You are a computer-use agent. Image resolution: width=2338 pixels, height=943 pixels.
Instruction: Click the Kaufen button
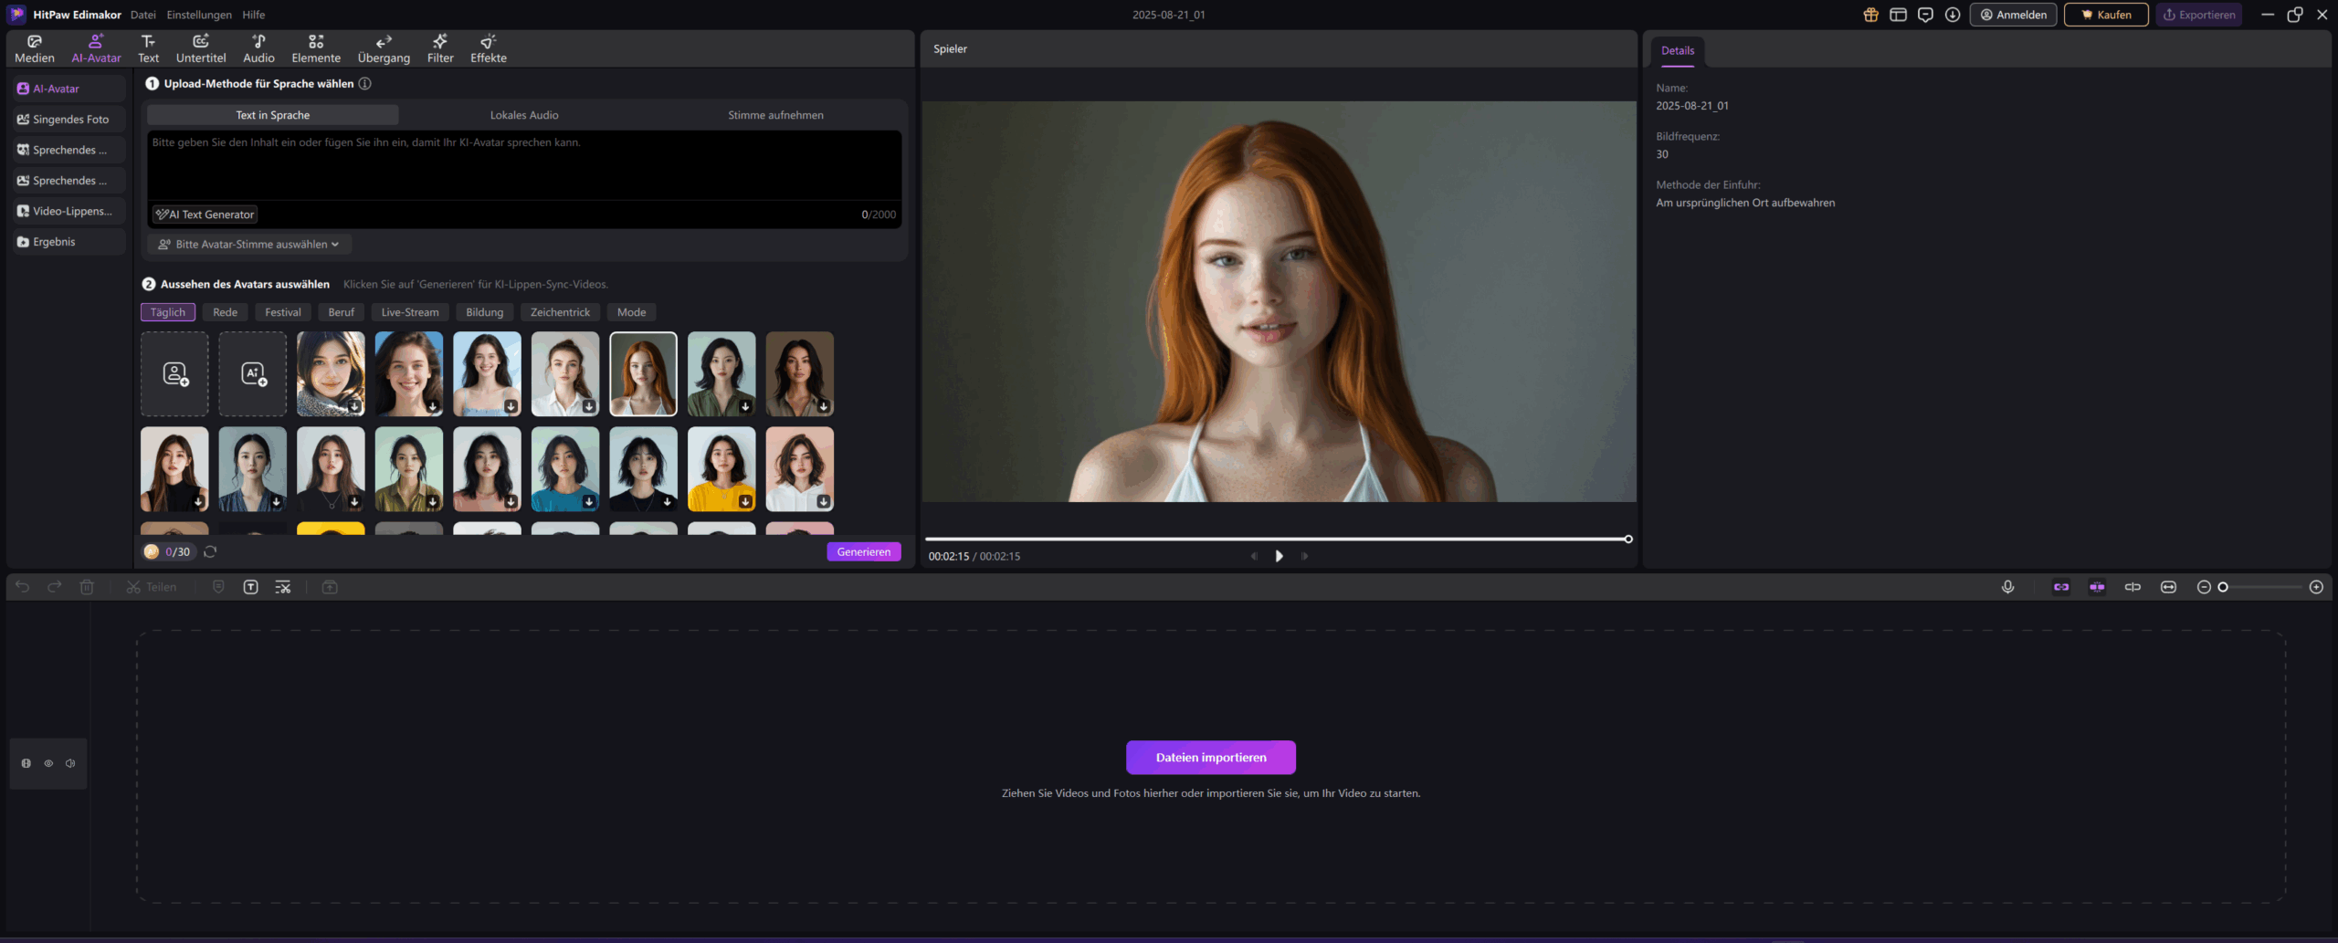point(2106,15)
